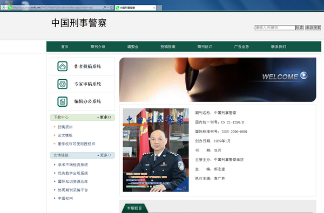The height and width of the screenshot is (213, 324).
Task: Open the 投稿指南 navigation item
Action: pos(168,47)
